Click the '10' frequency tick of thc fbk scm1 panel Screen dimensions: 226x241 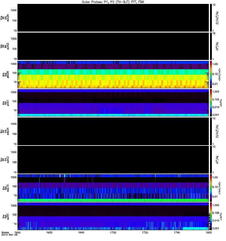(x=15, y=224)
